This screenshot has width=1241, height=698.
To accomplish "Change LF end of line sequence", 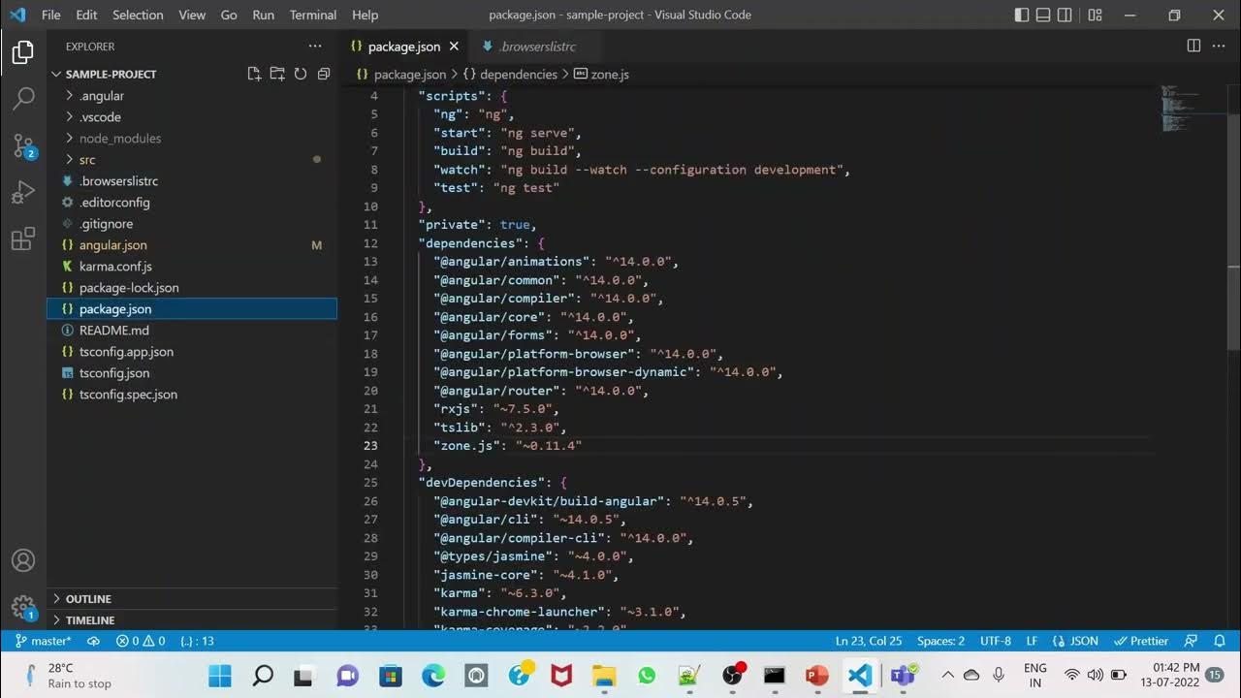I will click(x=1032, y=641).
